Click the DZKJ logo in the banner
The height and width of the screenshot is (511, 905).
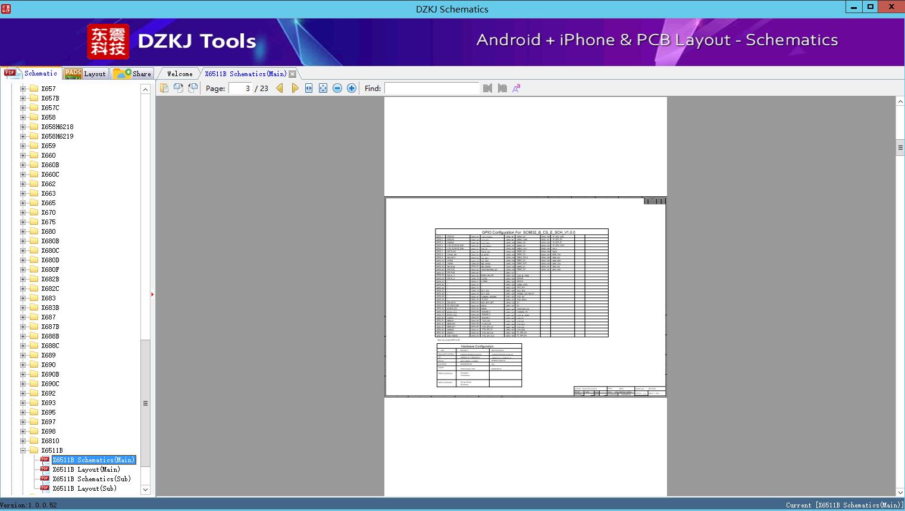(108, 42)
